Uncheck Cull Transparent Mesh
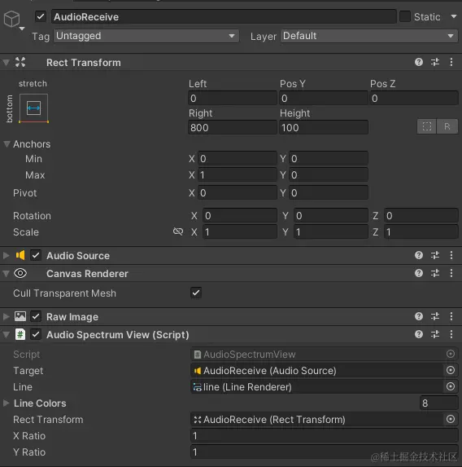Screen dimensions: 462x467 click(196, 293)
